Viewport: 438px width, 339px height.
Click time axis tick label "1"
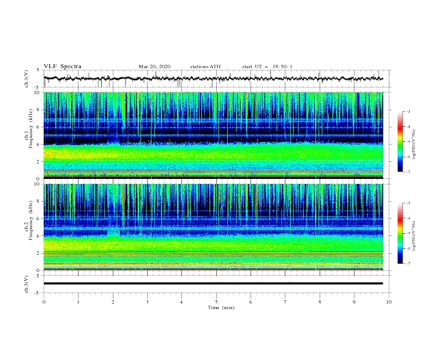tap(78, 302)
